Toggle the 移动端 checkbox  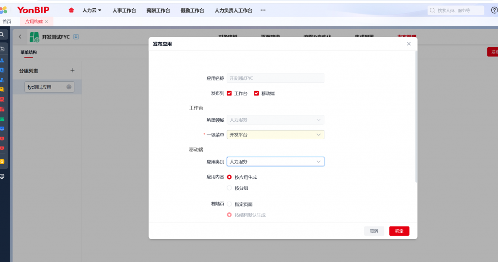coord(256,93)
